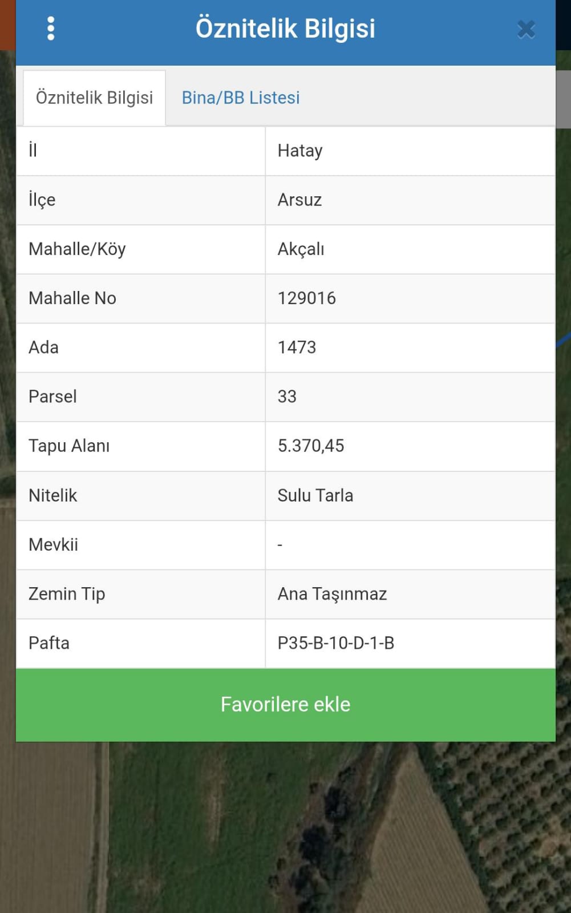The image size is (571, 913).
Task: Click the satellite map below the dialog
Action: tap(285, 827)
